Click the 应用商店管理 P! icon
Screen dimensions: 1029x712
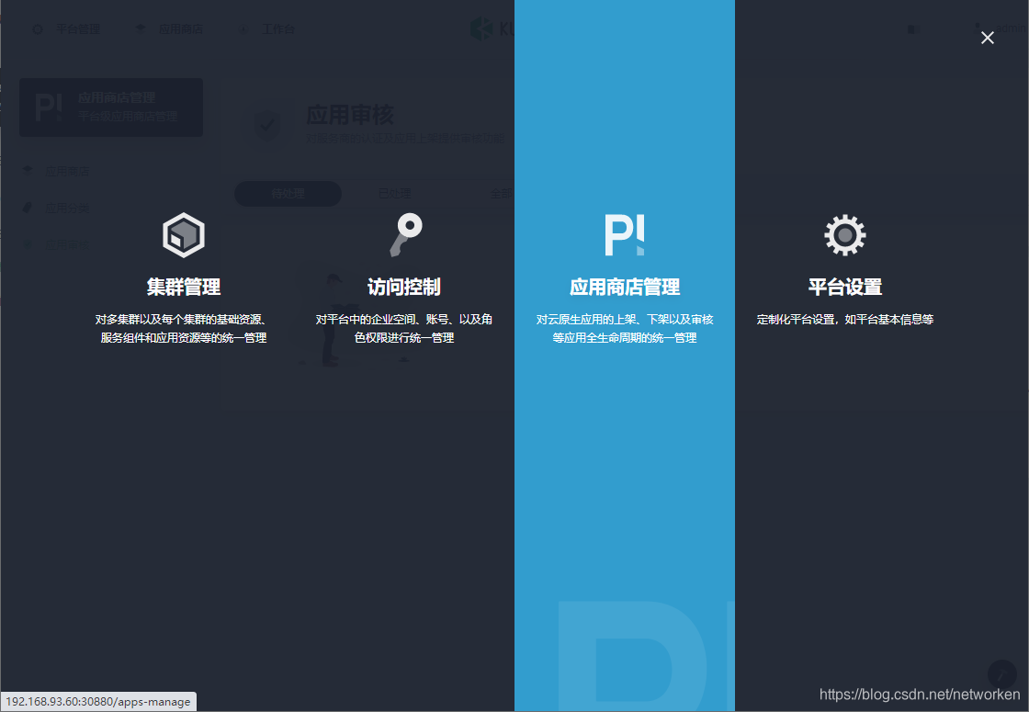pos(624,235)
